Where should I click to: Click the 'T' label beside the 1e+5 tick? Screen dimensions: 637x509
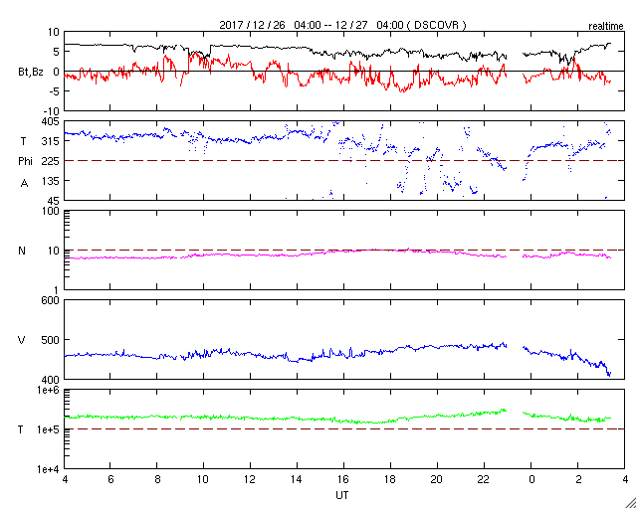20,429
